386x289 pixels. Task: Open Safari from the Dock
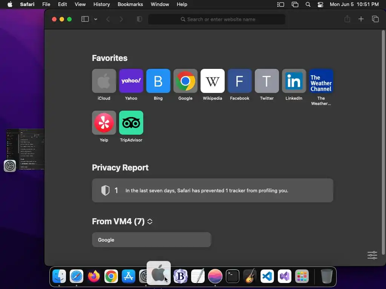(x=77, y=276)
